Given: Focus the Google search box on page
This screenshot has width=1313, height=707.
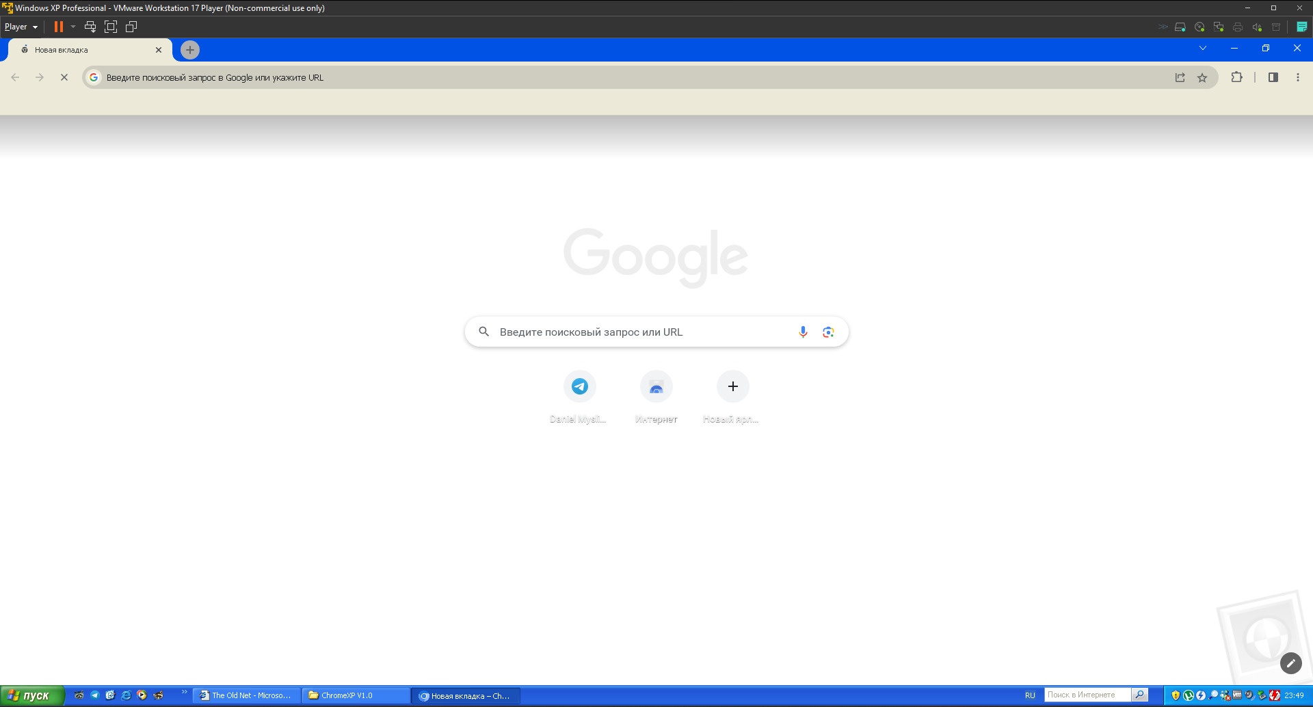Looking at the screenshot, I should 656,332.
